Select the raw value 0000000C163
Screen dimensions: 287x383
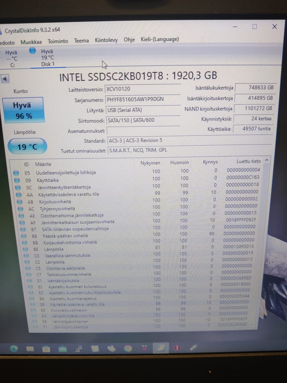tap(243, 177)
